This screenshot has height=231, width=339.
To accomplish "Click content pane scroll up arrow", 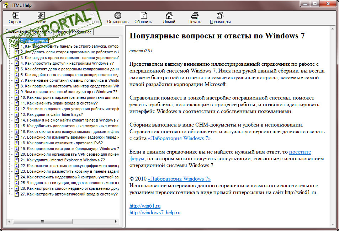I will point(333,28).
